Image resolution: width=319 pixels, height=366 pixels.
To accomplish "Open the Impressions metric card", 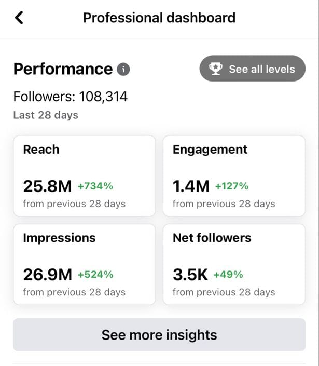I will pos(84,264).
